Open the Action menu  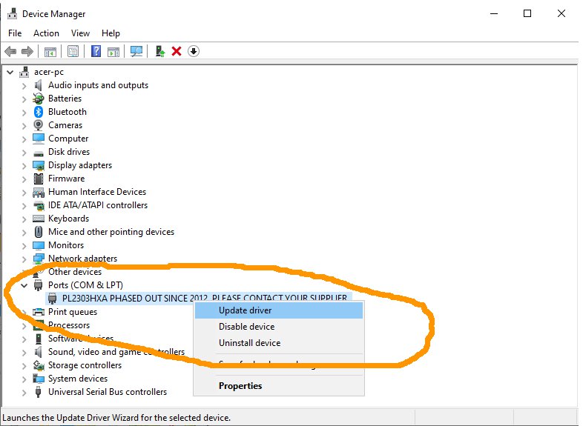(x=46, y=33)
